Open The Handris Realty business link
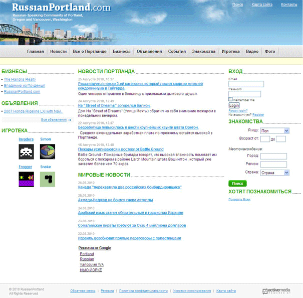The height and width of the screenshot is (298, 303). pyautogui.click(x=20, y=79)
